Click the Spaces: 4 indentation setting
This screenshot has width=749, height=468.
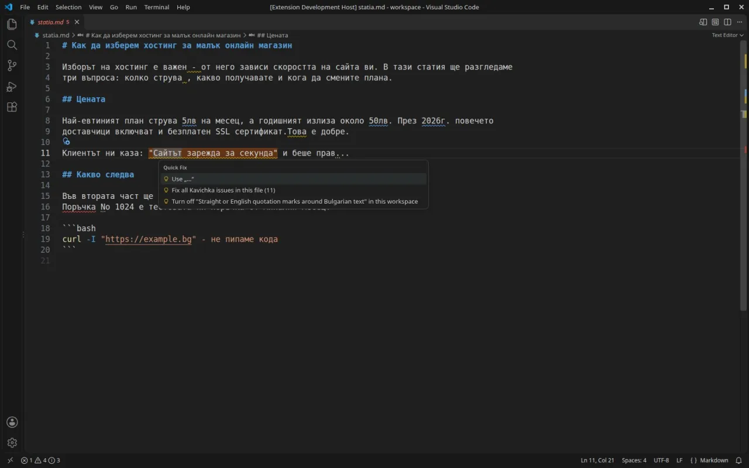[x=634, y=460]
